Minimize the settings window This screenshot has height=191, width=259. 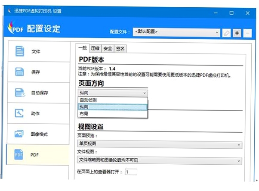click(x=216, y=13)
